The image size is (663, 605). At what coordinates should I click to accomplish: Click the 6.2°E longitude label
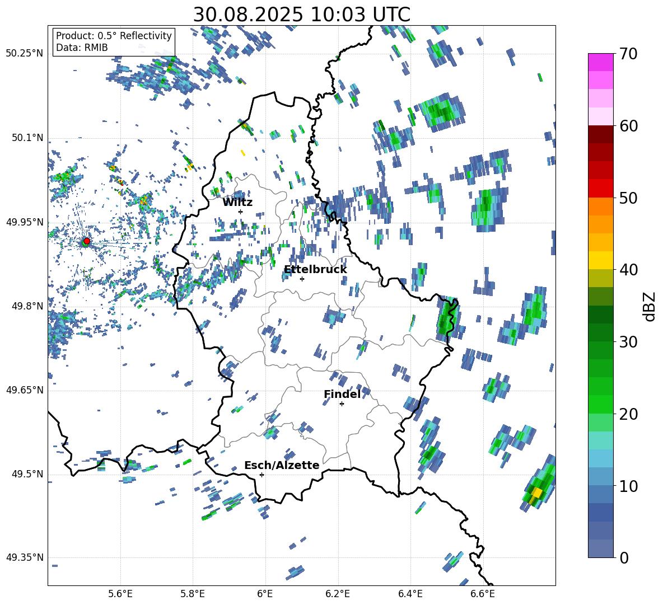click(x=338, y=594)
